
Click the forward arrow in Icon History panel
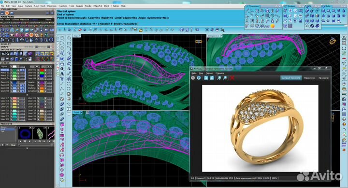point(52,14)
